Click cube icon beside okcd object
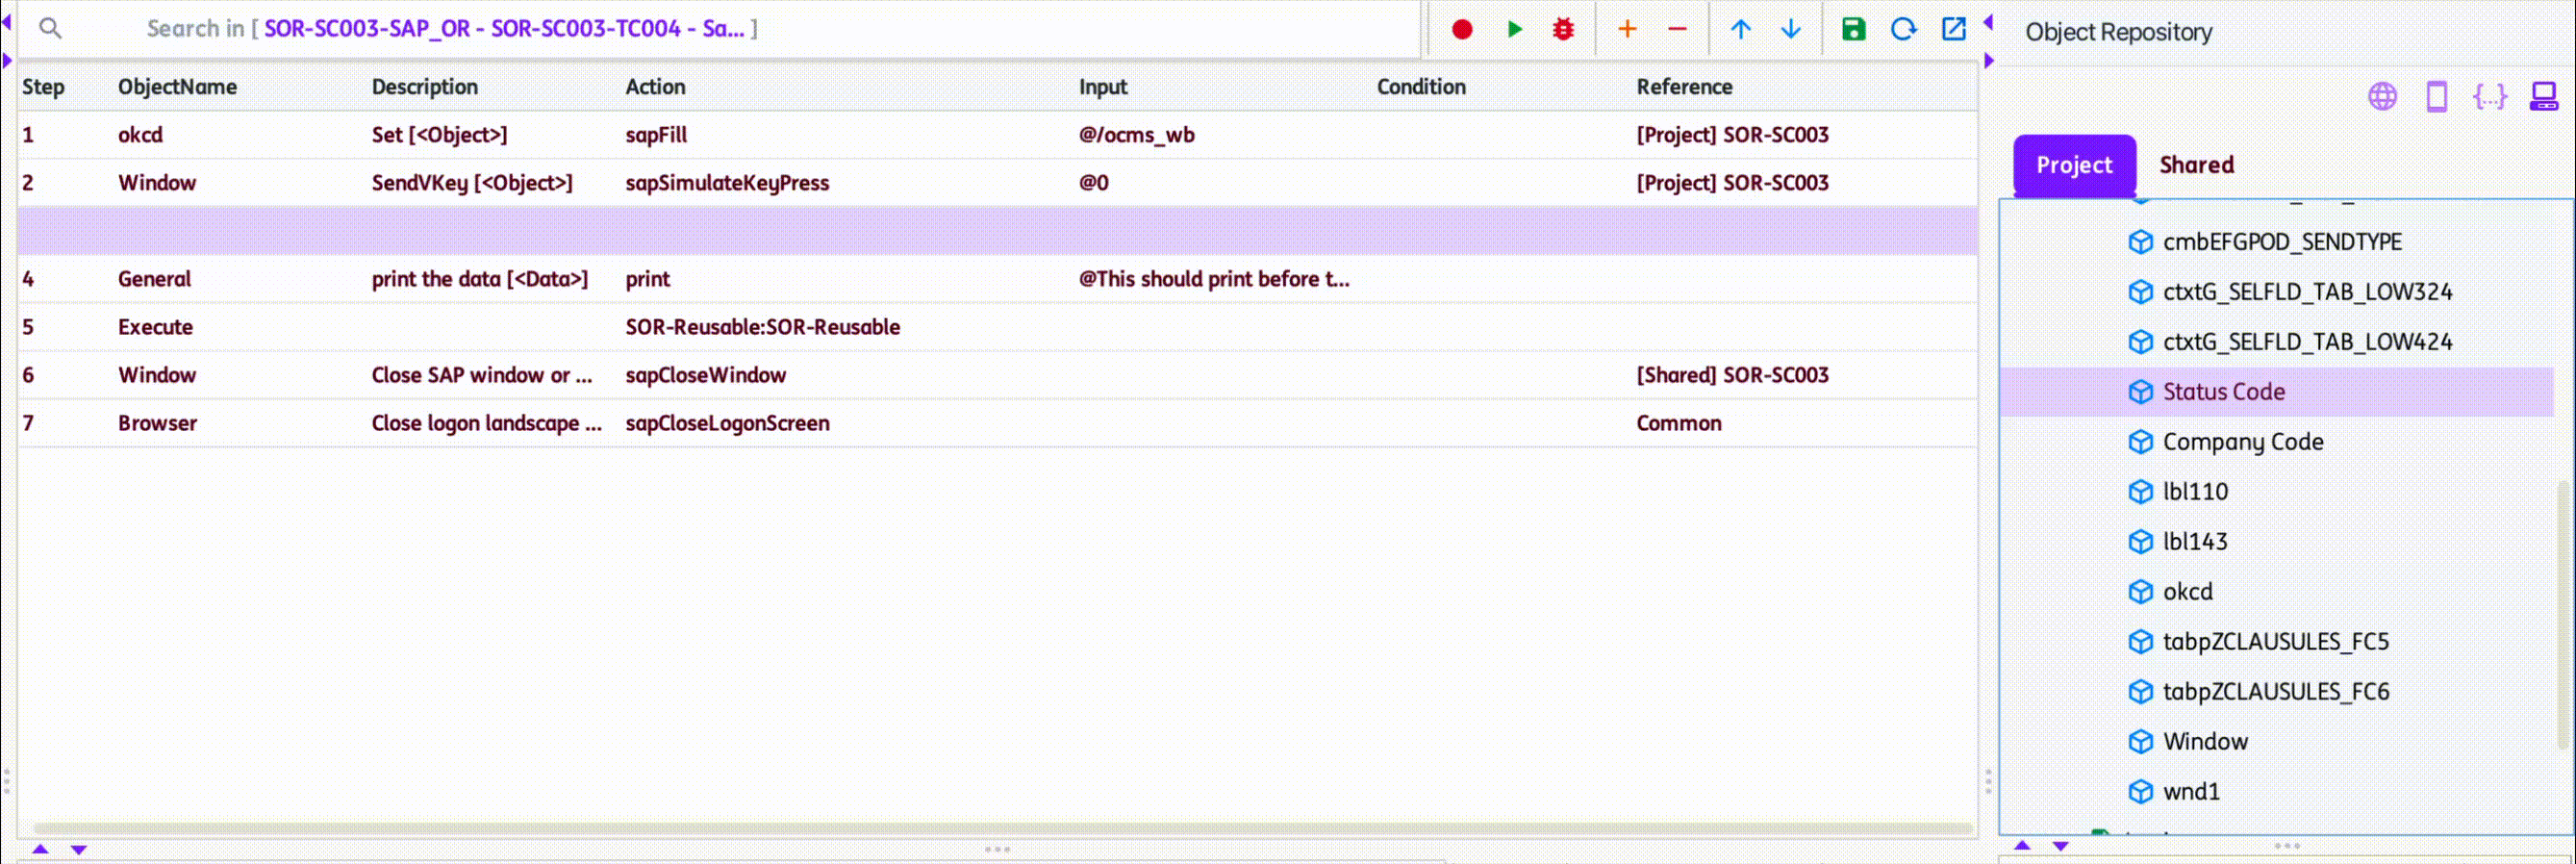 [2140, 592]
